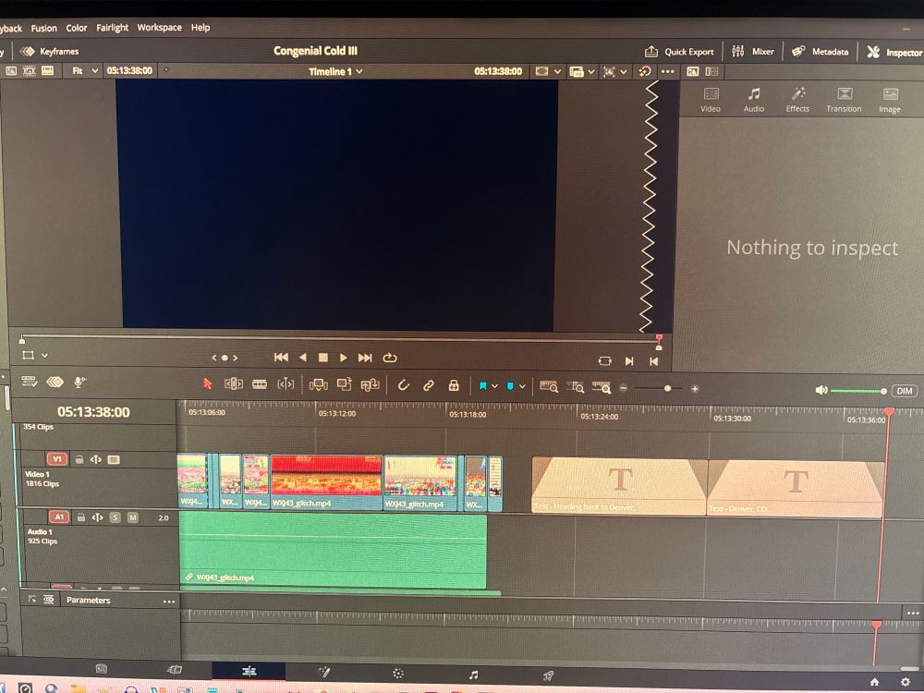Click the Quick Export button
Image resolution: width=924 pixels, height=693 pixels.
click(x=679, y=52)
